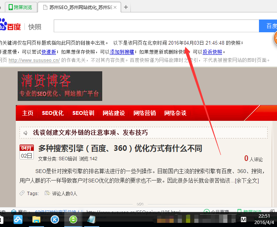277x227 pixels.
Task: Click the IME 'M' tray indicator
Action: [x=244, y=219]
